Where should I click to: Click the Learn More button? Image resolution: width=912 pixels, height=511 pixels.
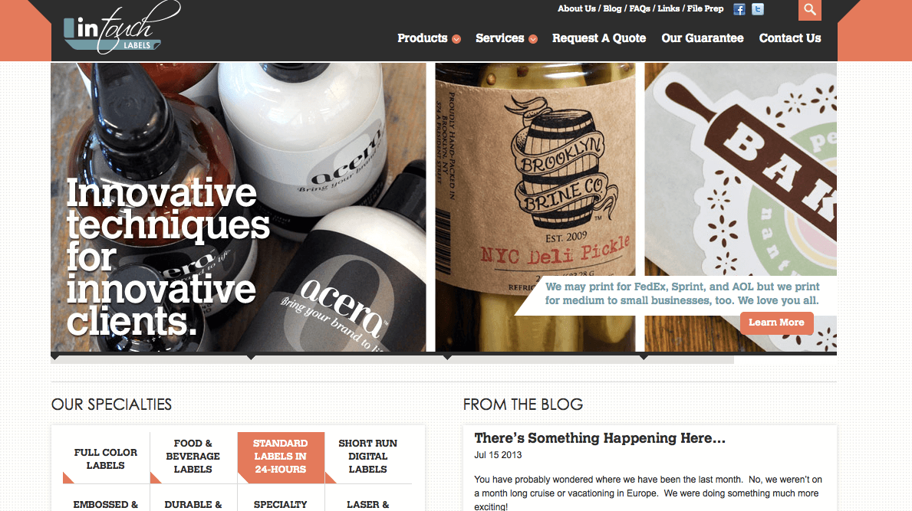coord(776,323)
